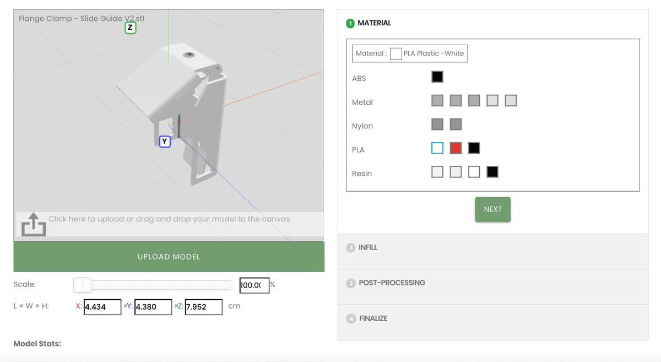661x362 pixels.
Task: Select the first Nylon material swatch
Action: 437,124
